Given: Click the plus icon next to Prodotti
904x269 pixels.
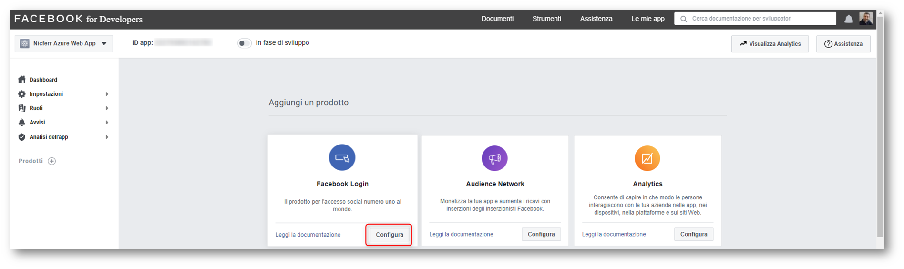Looking at the screenshot, I should 52,161.
